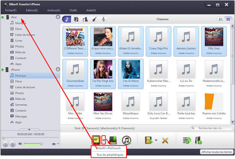
Task: Click the scroll up arrow of song list
Action: (x=232, y=26)
